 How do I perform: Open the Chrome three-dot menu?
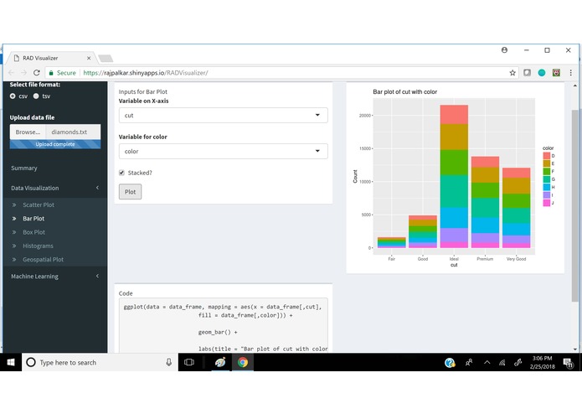[570, 73]
